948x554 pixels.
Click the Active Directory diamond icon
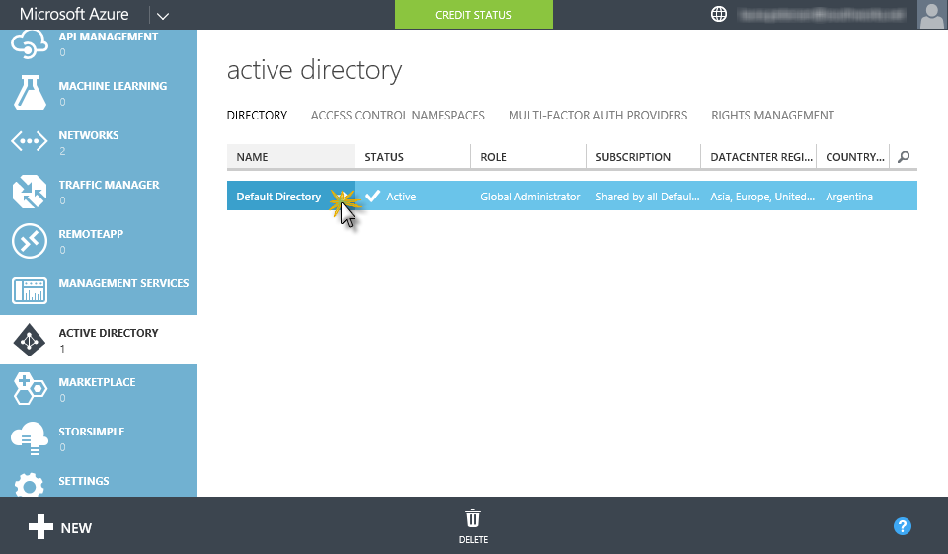(x=29, y=340)
